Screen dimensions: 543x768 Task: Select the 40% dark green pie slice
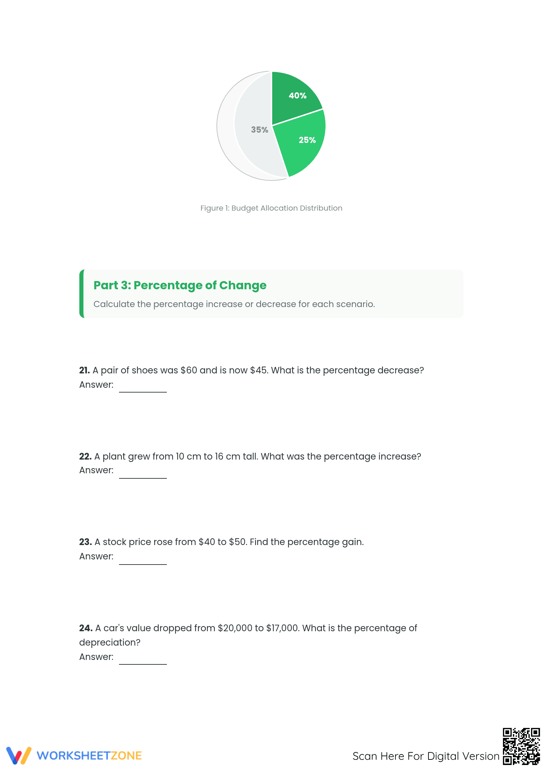coord(294,97)
